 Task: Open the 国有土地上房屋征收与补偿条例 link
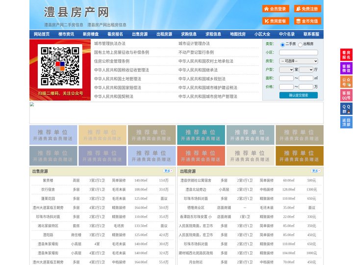[122, 53]
